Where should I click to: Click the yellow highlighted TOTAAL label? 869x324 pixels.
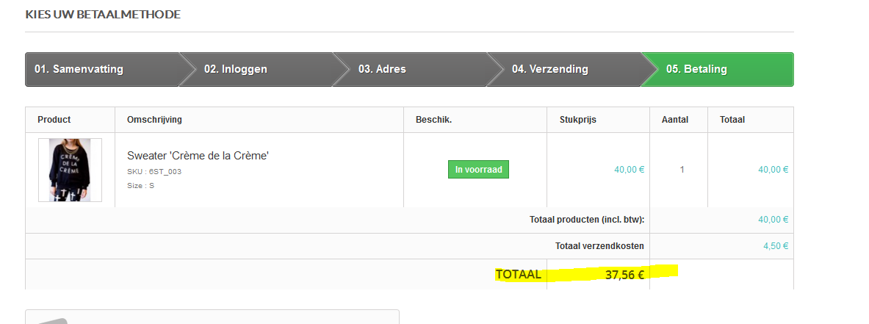[519, 275]
